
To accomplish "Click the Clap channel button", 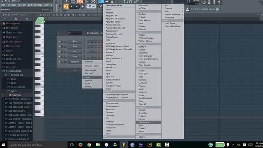I will [x=75, y=46].
